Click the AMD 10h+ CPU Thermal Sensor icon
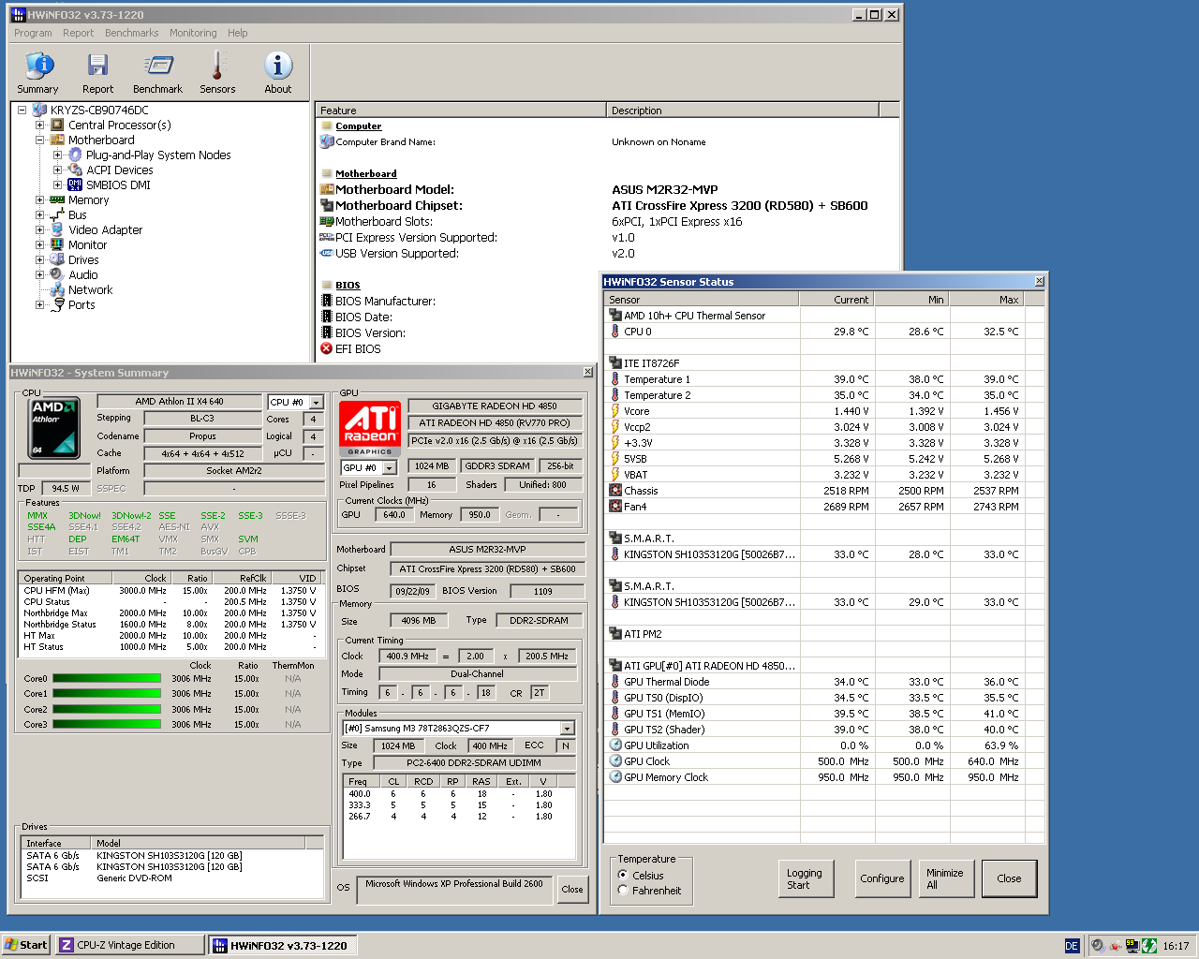The height and width of the screenshot is (959, 1199). (615, 316)
